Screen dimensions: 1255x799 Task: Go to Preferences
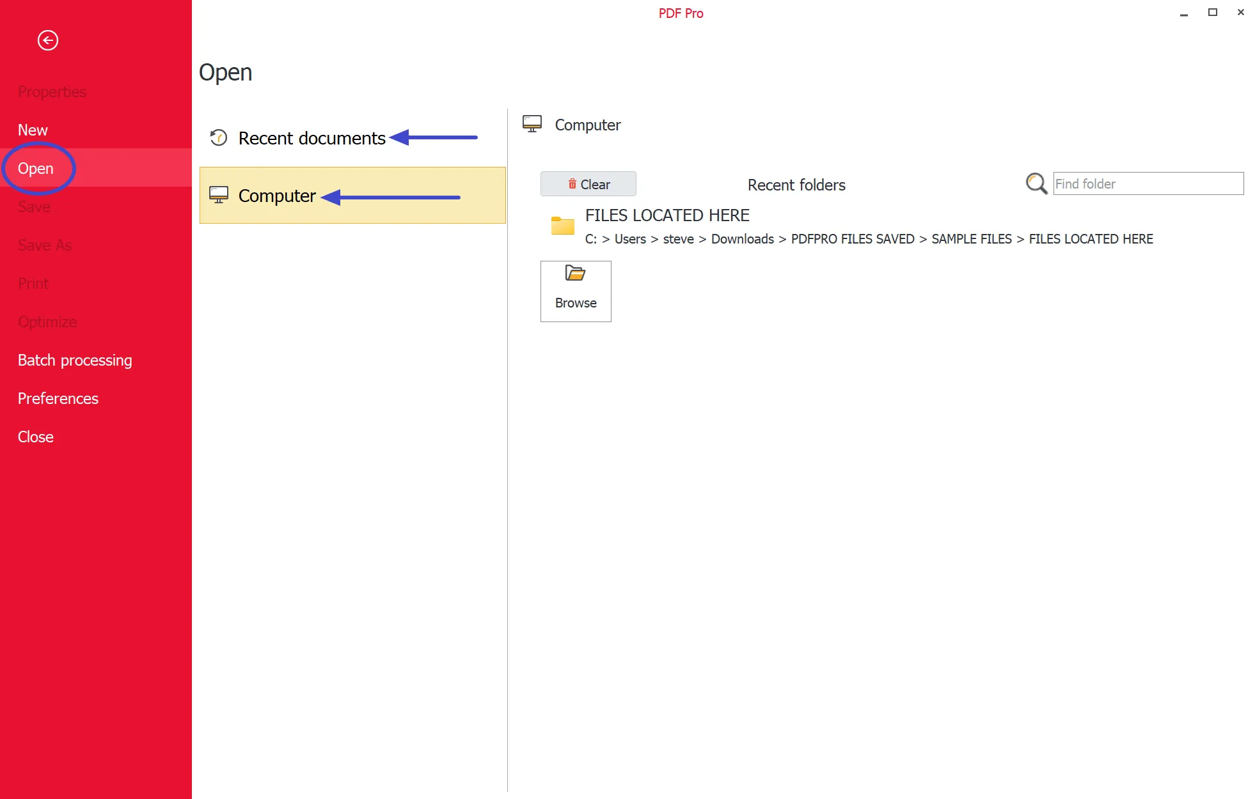pos(58,398)
